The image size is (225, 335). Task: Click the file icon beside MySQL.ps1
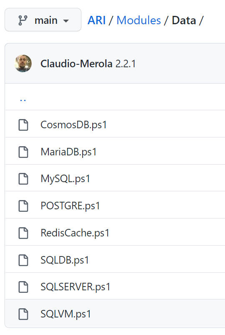(23, 179)
